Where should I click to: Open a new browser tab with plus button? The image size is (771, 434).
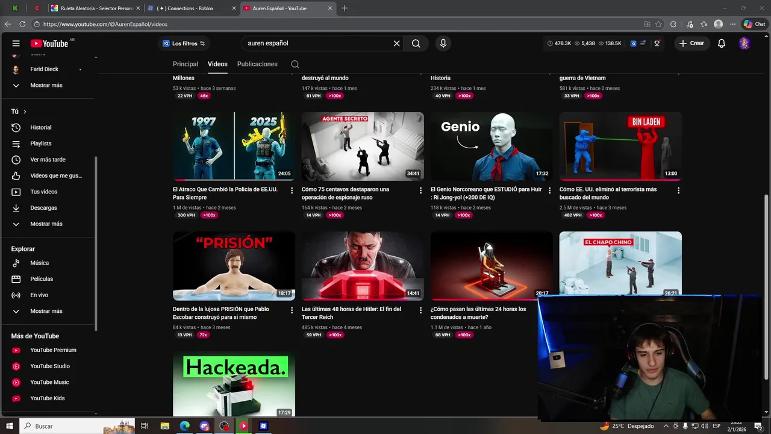[345, 8]
